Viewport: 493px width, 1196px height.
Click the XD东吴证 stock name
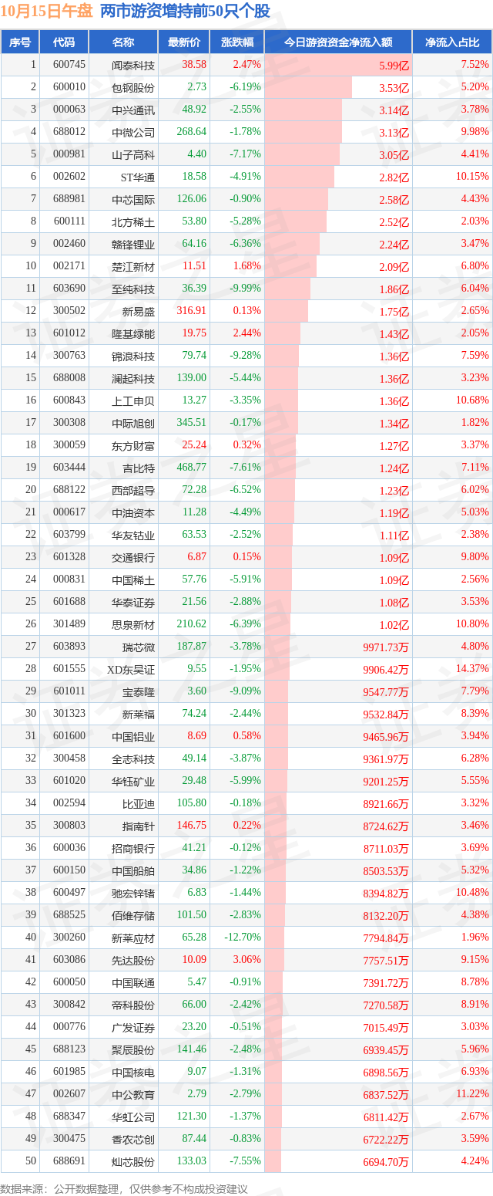click(131, 670)
